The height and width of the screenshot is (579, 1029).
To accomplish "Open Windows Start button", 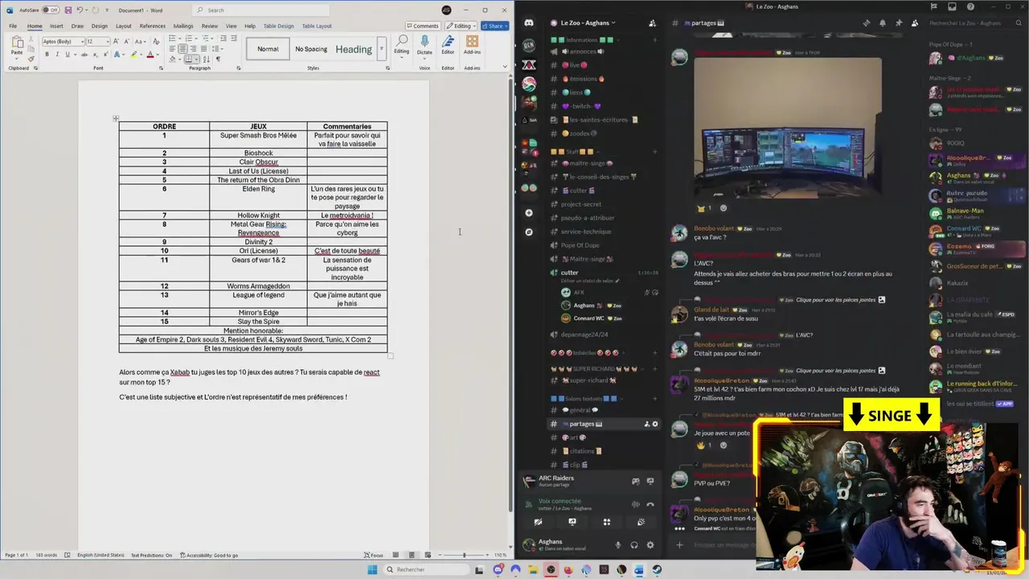I will point(372,569).
